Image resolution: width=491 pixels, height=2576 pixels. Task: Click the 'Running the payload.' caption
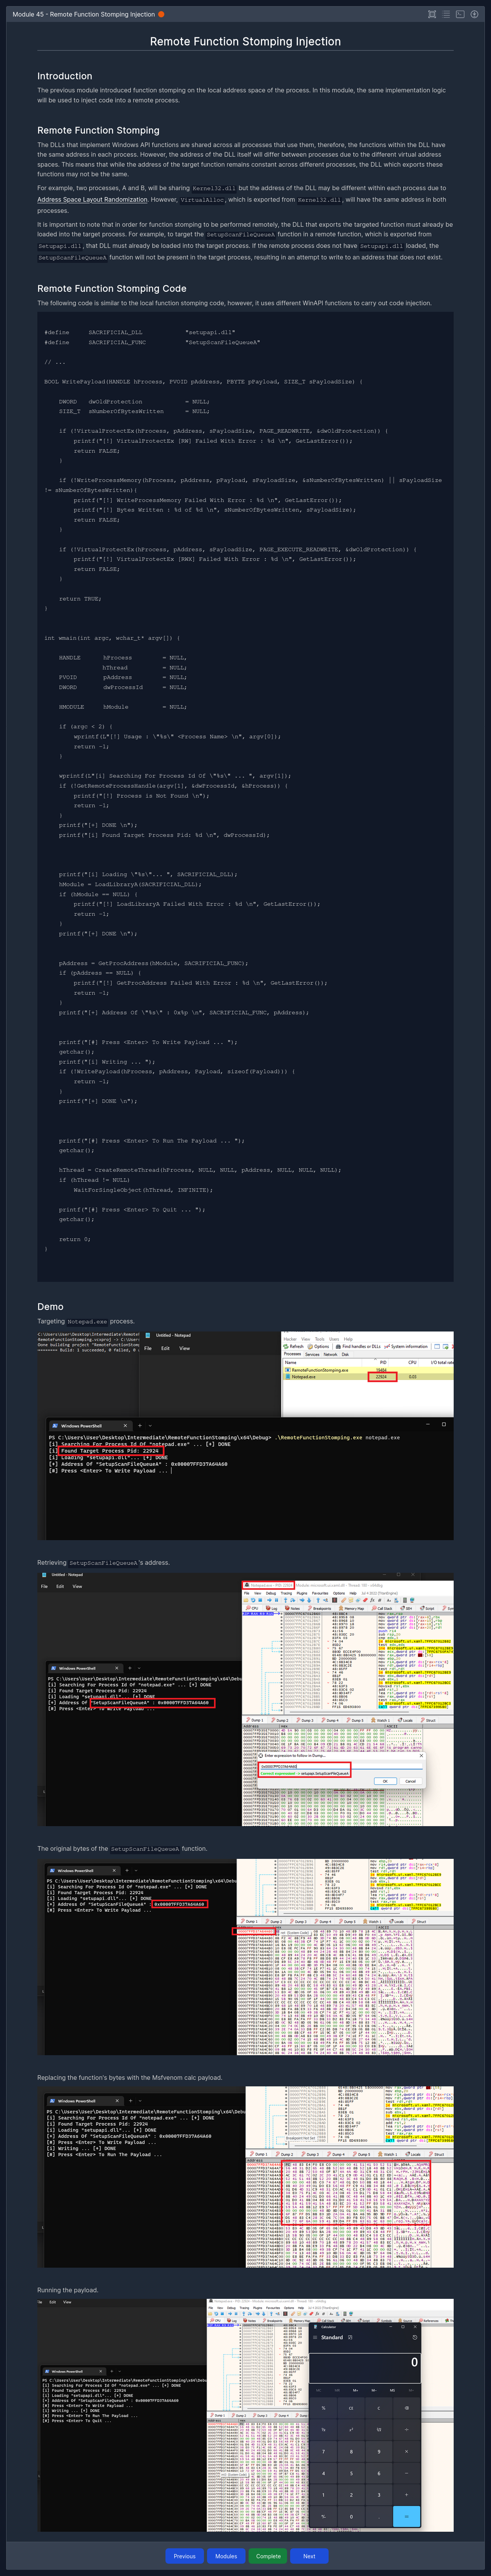(x=68, y=2290)
